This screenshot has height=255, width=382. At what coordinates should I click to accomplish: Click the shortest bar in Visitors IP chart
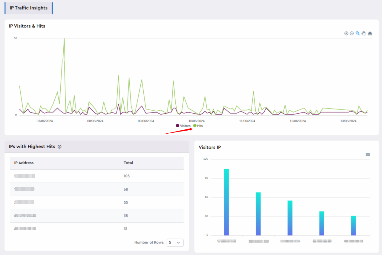[x=353, y=225]
